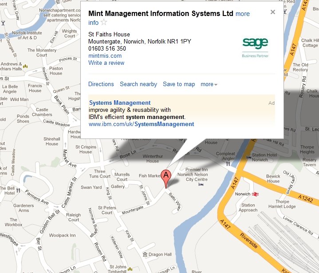Click Save to map

(179, 84)
